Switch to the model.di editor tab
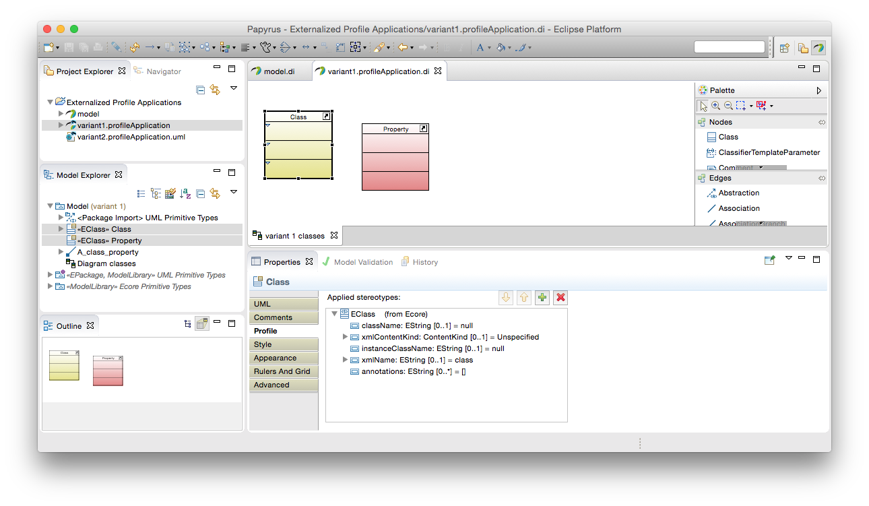The image size is (869, 506). [279, 71]
